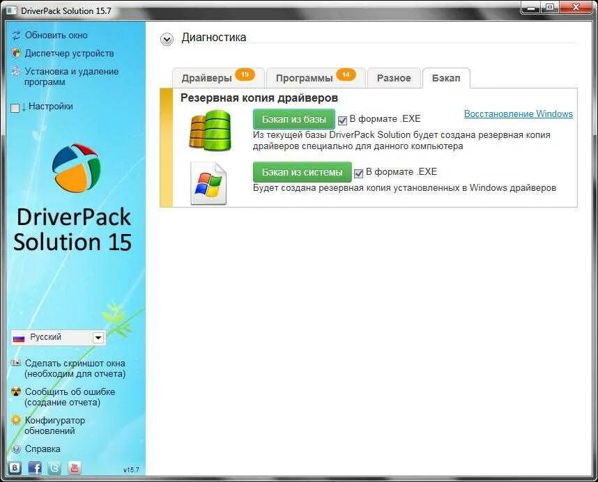The width and height of the screenshot is (598, 482).
Task: Click the help icon beside Справка
Action: pos(16,449)
